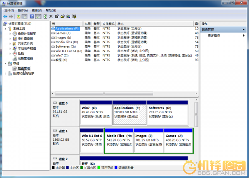Open Help via the blue question mark icon

point(32,17)
